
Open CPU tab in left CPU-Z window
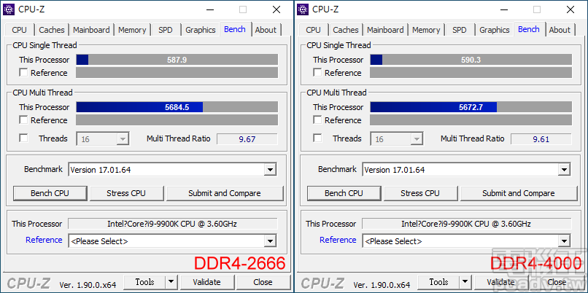(19, 30)
